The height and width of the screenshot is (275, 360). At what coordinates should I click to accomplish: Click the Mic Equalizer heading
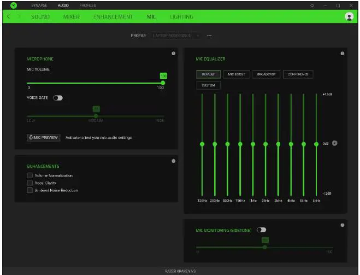210,59
